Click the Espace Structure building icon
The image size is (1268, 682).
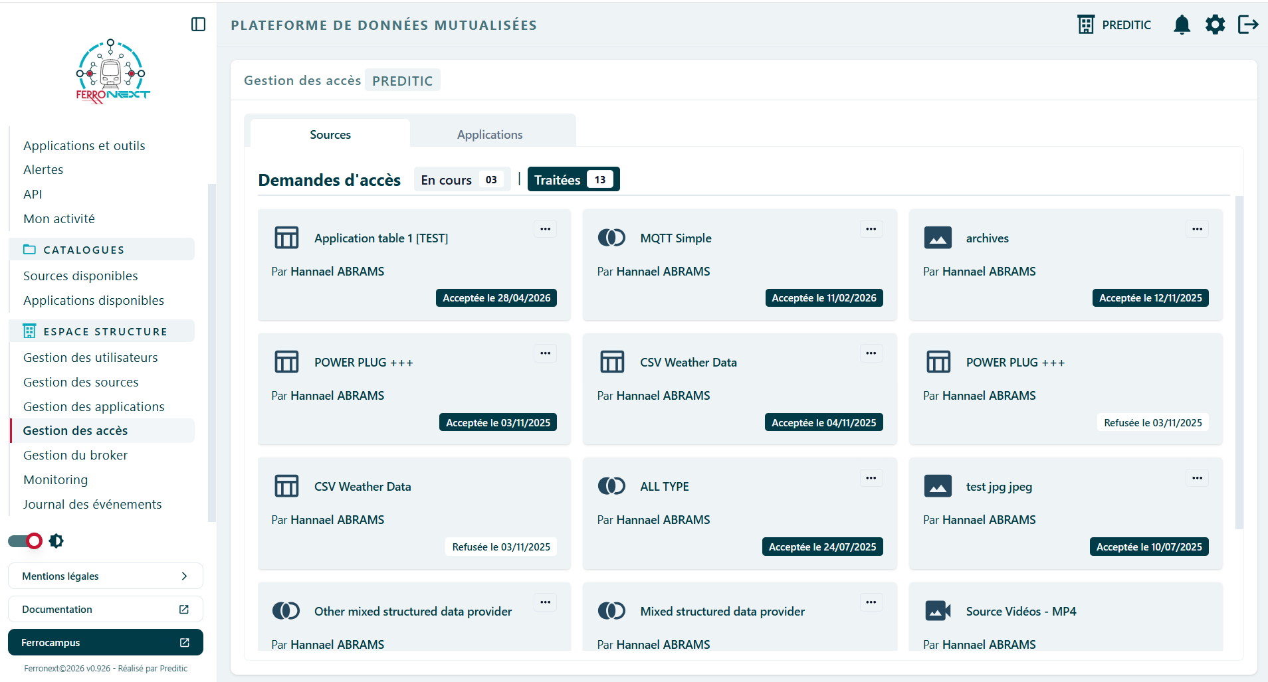point(29,331)
